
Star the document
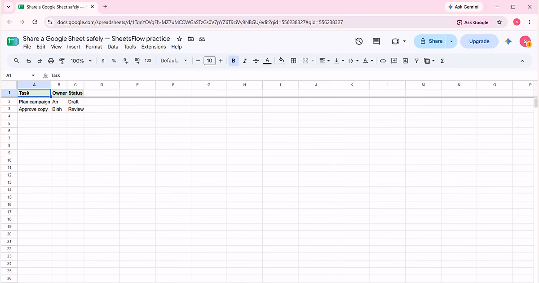click(x=179, y=39)
